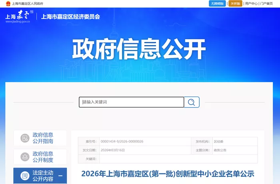Open 政府信息公开指南 menu item
Screen dimensions: 280x184
(40, 138)
